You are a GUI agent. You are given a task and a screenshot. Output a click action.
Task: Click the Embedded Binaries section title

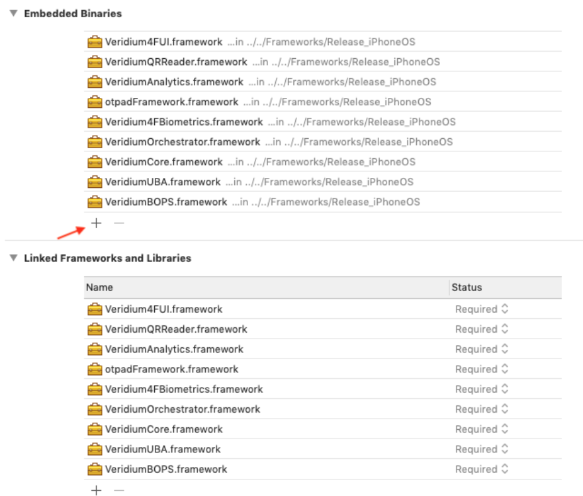tap(73, 13)
